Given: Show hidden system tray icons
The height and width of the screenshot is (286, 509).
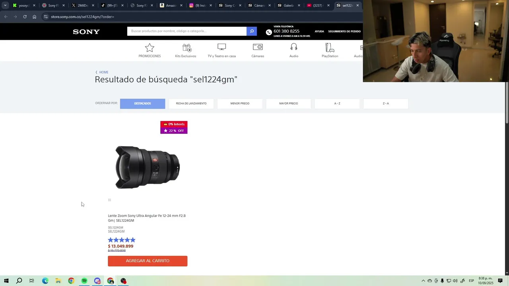Looking at the screenshot, I should [423, 281].
